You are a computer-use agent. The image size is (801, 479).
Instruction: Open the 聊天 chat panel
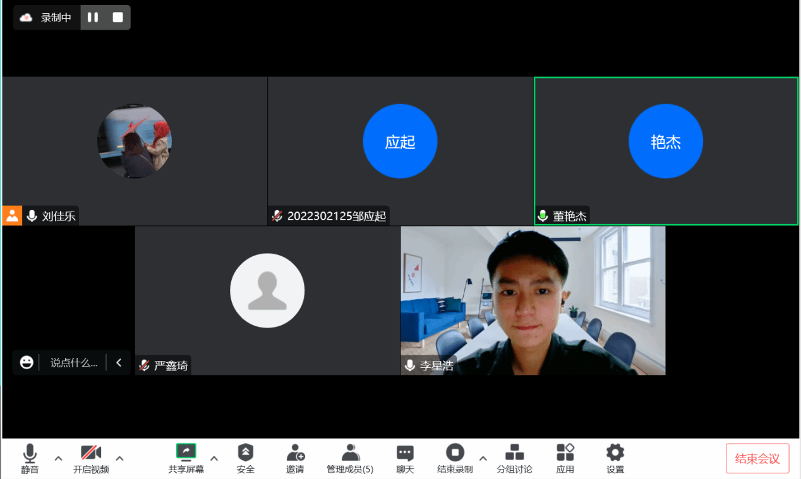click(x=405, y=453)
